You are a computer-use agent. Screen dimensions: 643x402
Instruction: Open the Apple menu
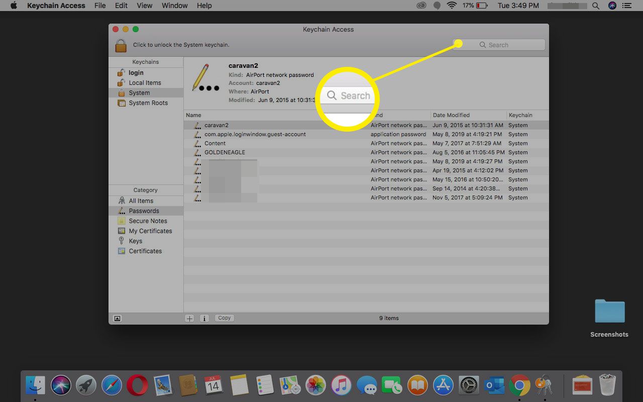(x=14, y=6)
